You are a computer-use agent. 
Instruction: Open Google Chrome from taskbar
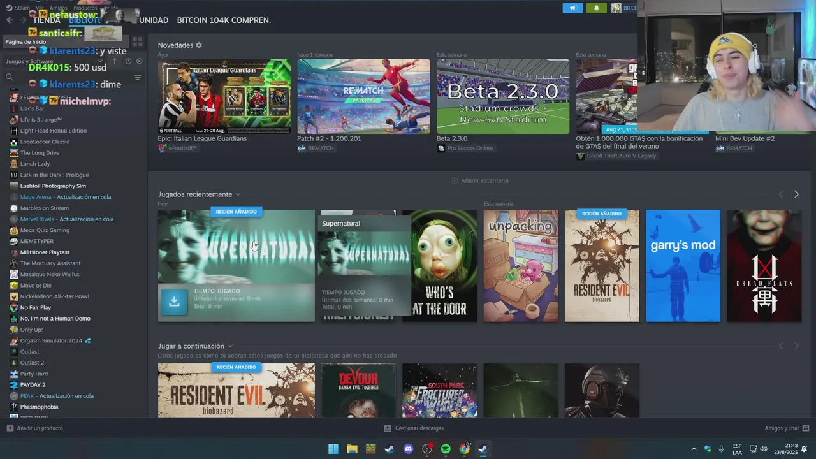tap(465, 449)
